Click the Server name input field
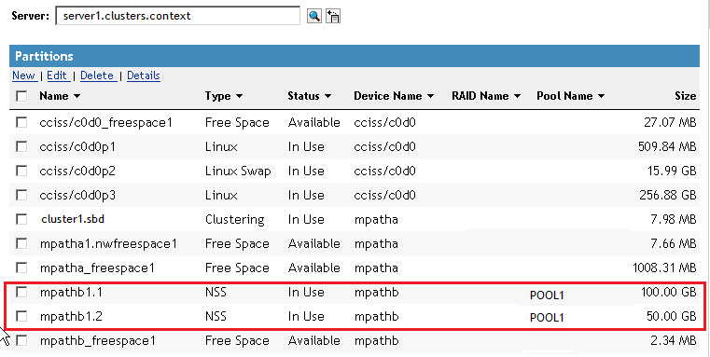710x357 pixels. coord(177,16)
